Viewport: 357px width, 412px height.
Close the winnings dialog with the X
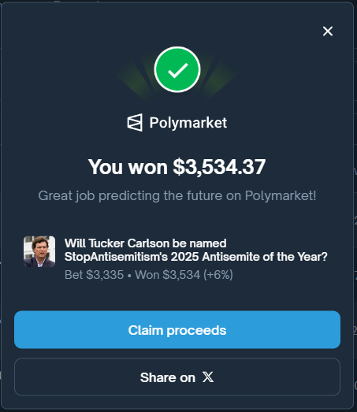(x=328, y=31)
